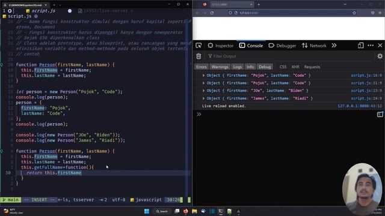
Task: Open terminal profiles dropdown arrow
Action: 60,5
